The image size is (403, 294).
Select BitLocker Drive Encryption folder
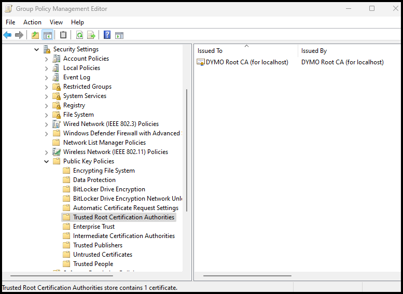109,189
